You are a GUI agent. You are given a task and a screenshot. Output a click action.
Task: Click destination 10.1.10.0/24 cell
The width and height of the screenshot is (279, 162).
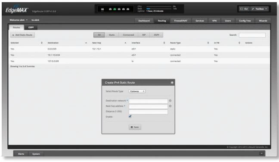click(x=54, y=55)
